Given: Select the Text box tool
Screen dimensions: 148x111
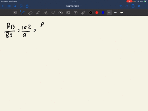Looking at the screenshot, I should tap(76, 13).
